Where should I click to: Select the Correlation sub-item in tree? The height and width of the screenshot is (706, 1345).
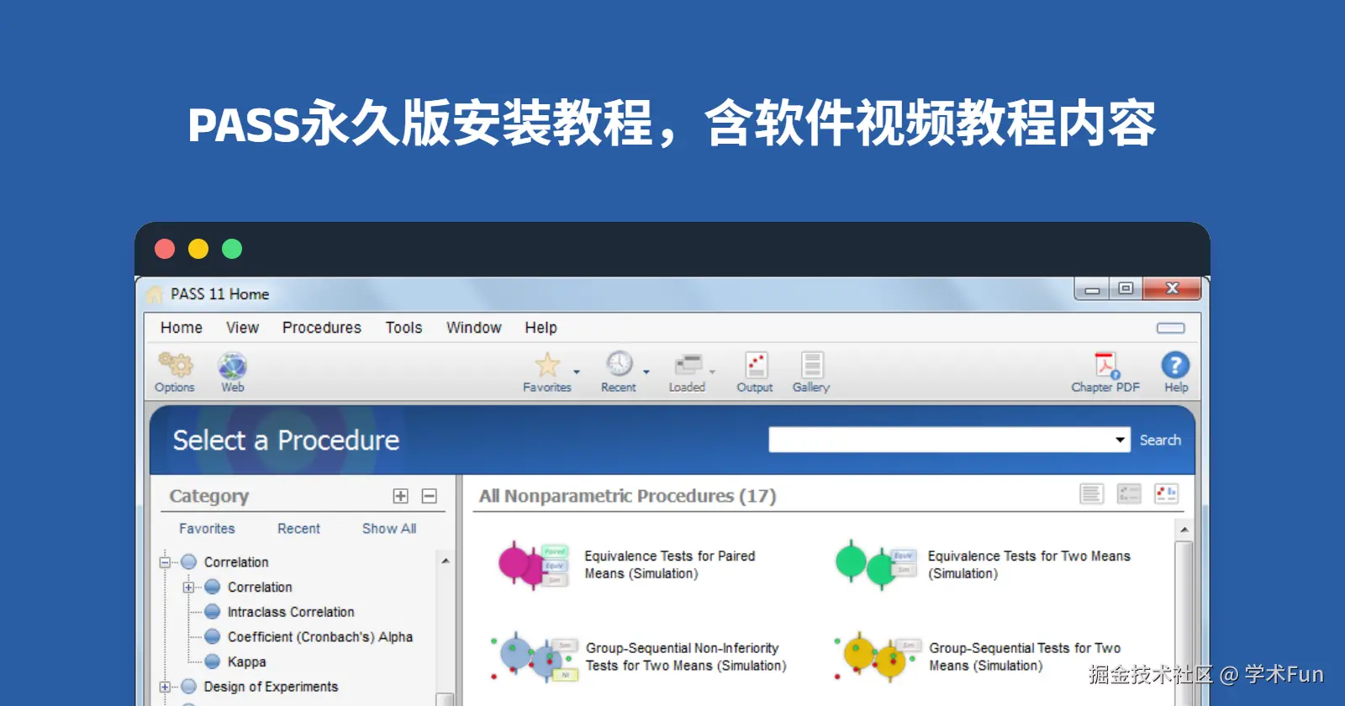pos(260,587)
